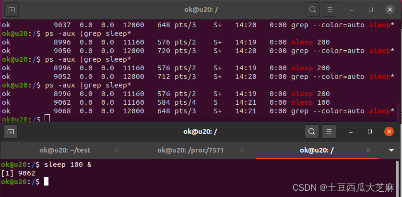Screen dimensions: 402x197
Task: Close the lower terminal with orange button
Action: click(389, 131)
